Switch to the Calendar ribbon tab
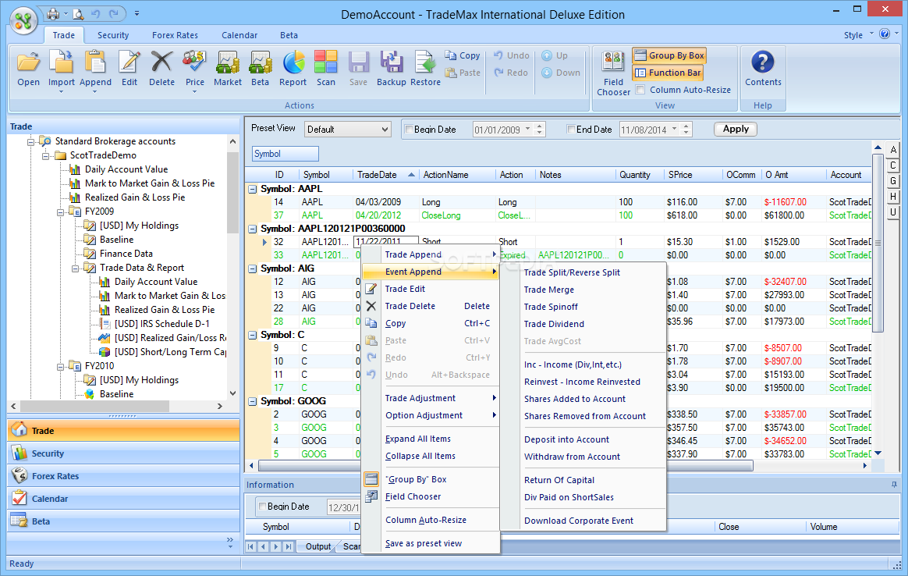Screen dimensions: 908x576 click(x=239, y=35)
